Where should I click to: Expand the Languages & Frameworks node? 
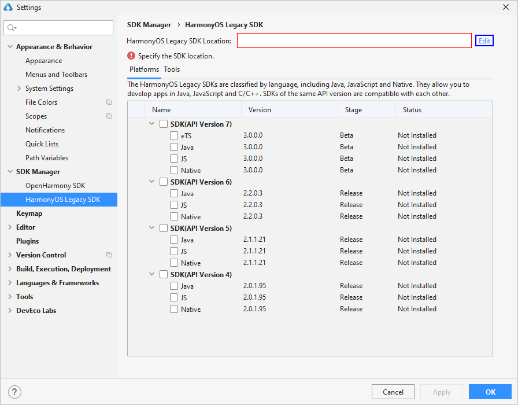tap(10, 283)
